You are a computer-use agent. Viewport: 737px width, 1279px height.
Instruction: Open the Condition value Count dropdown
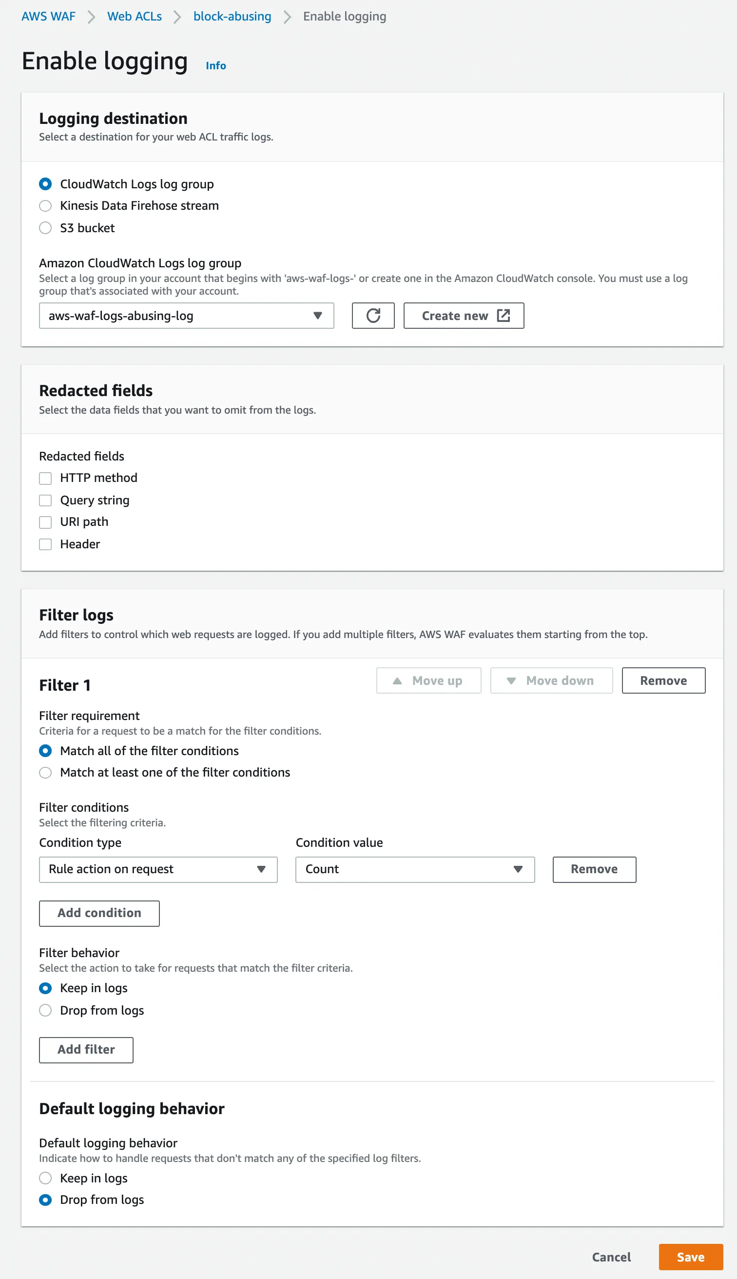click(414, 869)
